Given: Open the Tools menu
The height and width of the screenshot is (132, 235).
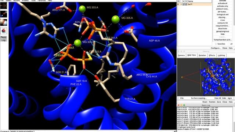Looking at the screenshot, I should point(33,1).
